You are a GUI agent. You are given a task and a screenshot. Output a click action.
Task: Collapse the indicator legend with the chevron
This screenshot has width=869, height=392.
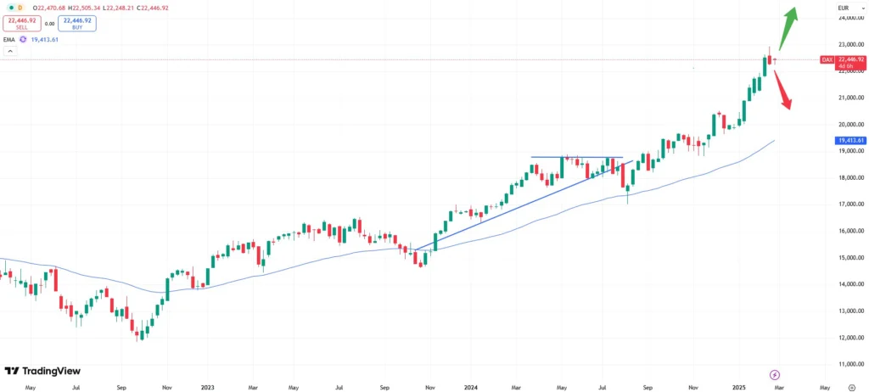(x=9, y=51)
